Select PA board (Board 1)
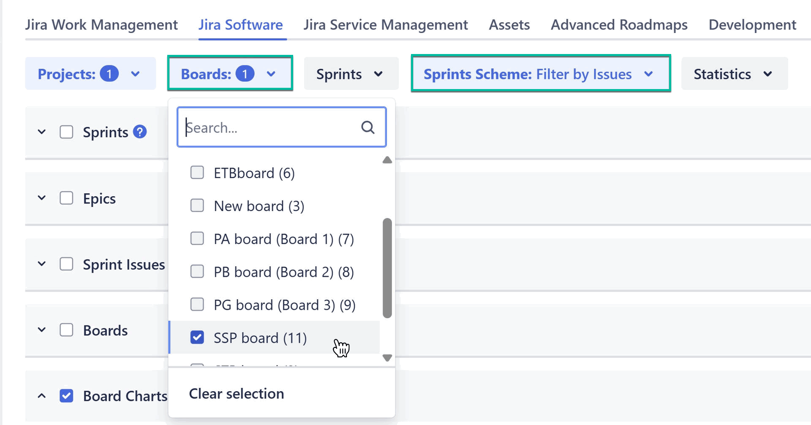Viewport: 811px width, 425px height. (x=197, y=238)
